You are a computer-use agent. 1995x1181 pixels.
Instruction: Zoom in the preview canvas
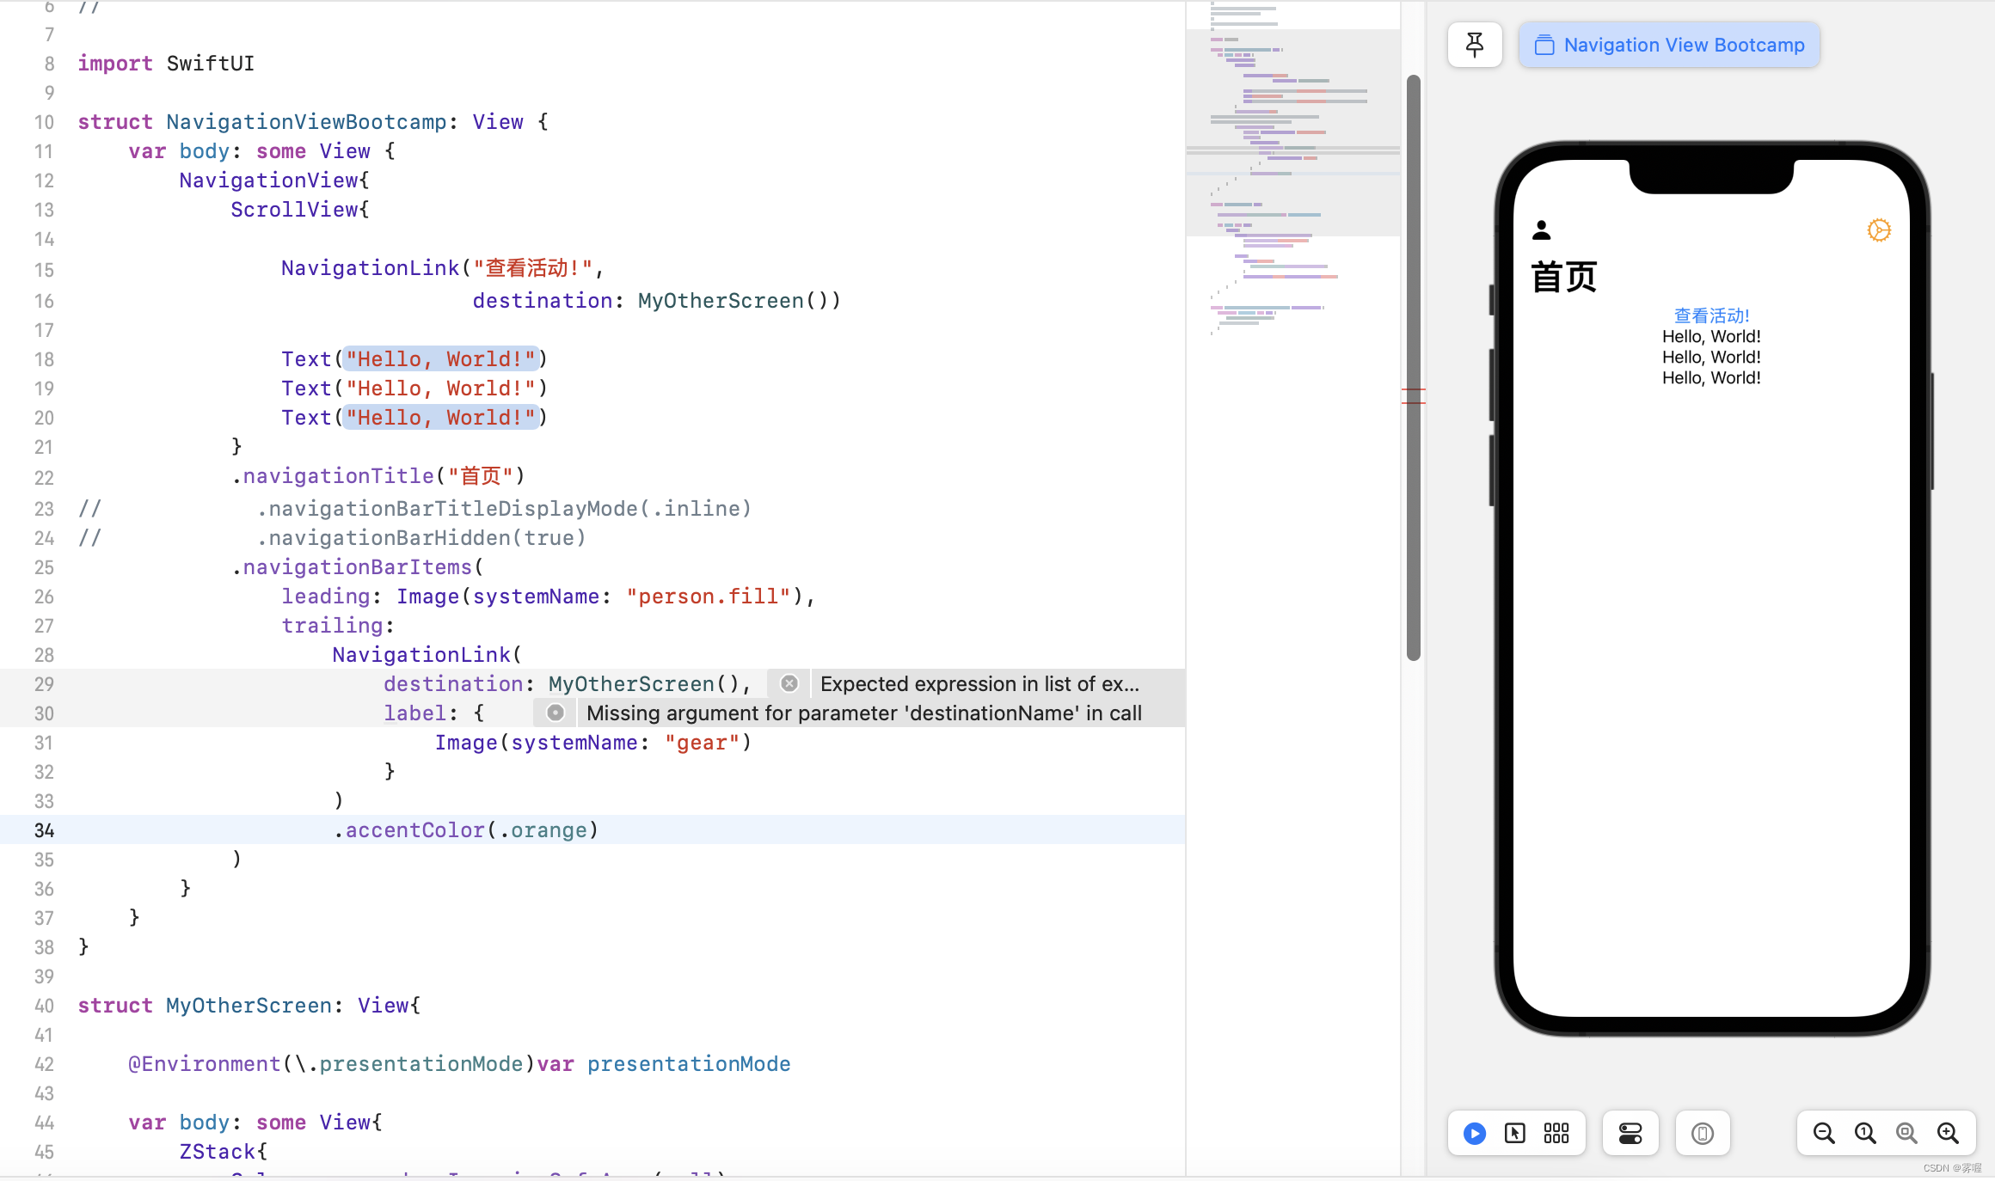pyautogui.click(x=1948, y=1133)
